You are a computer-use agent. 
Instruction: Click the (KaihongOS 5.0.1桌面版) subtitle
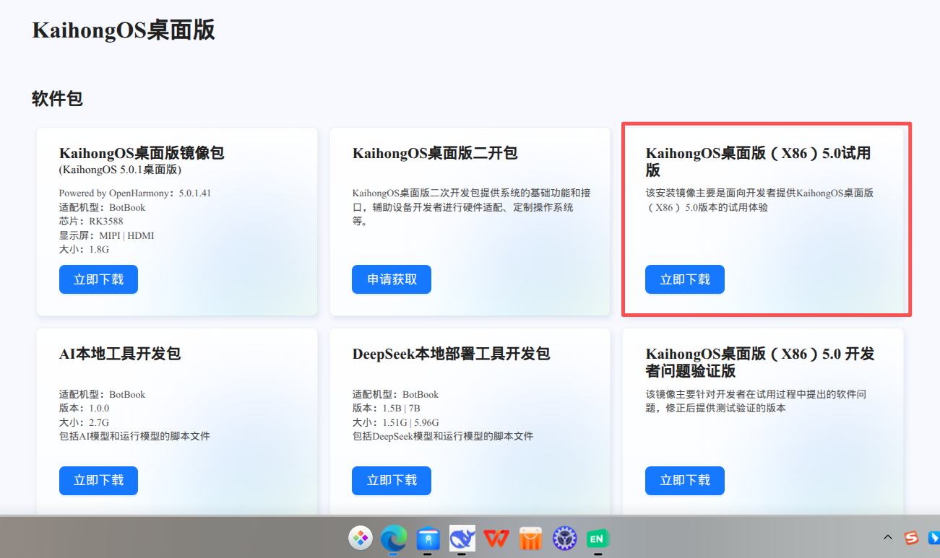(x=120, y=170)
